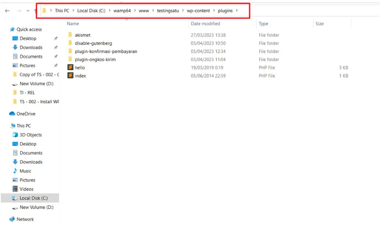Open the recent locations dropdown arrow
This screenshot has height=225, width=381.
coord(28,11)
